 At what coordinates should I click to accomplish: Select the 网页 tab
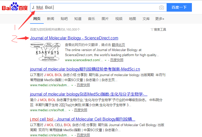pos(37,19)
